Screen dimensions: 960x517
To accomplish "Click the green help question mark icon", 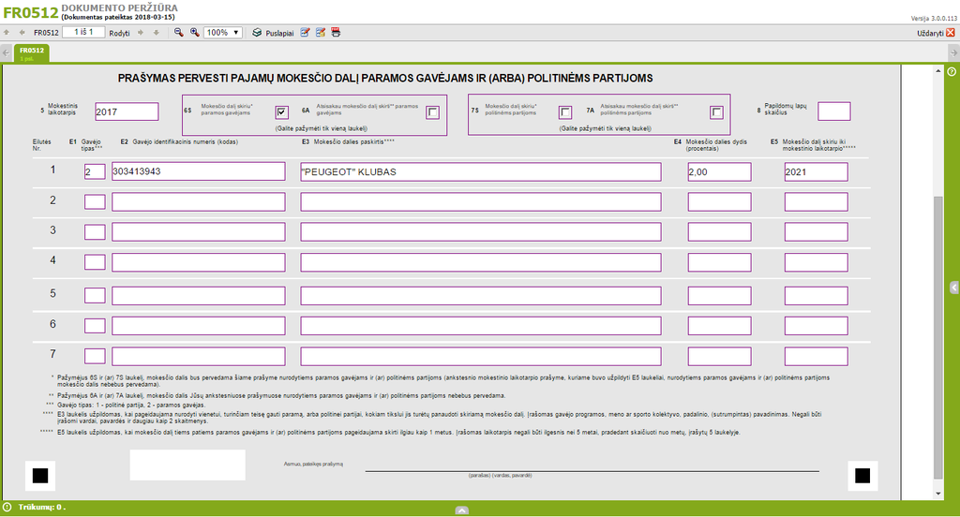I will click(952, 71).
